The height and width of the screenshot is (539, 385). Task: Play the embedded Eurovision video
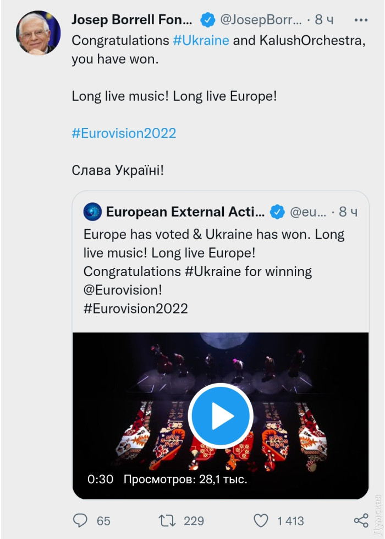click(x=221, y=416)
